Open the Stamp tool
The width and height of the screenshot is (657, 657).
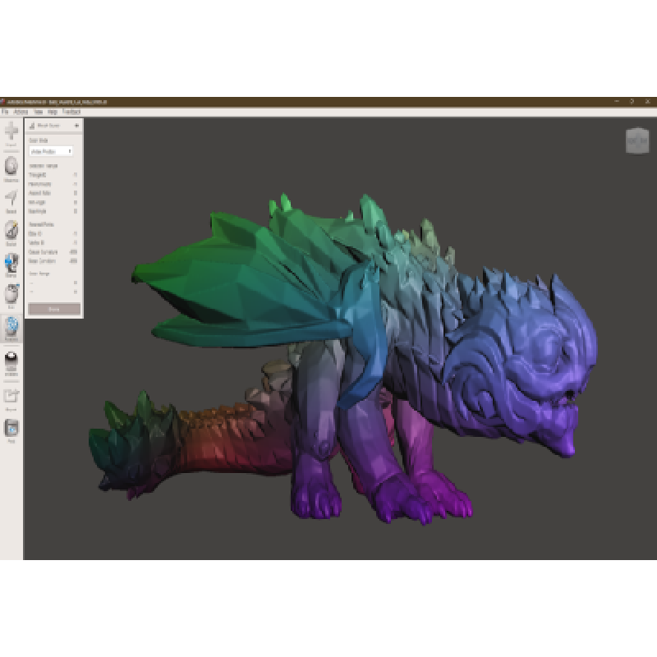[11, 263]
